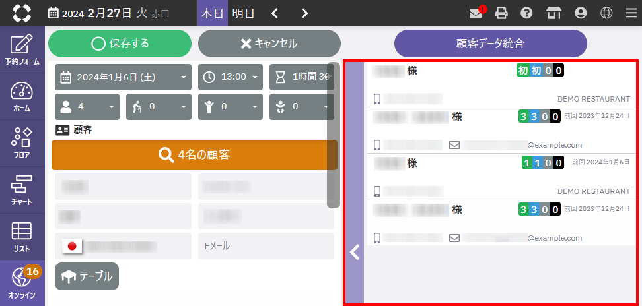Open the オンライン sidebar item

tap(22, 282)
